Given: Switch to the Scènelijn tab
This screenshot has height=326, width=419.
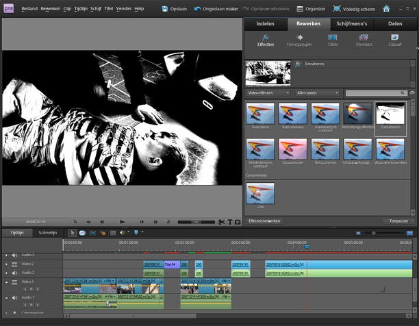Looking at the screenshot, I should pos(47,233).
